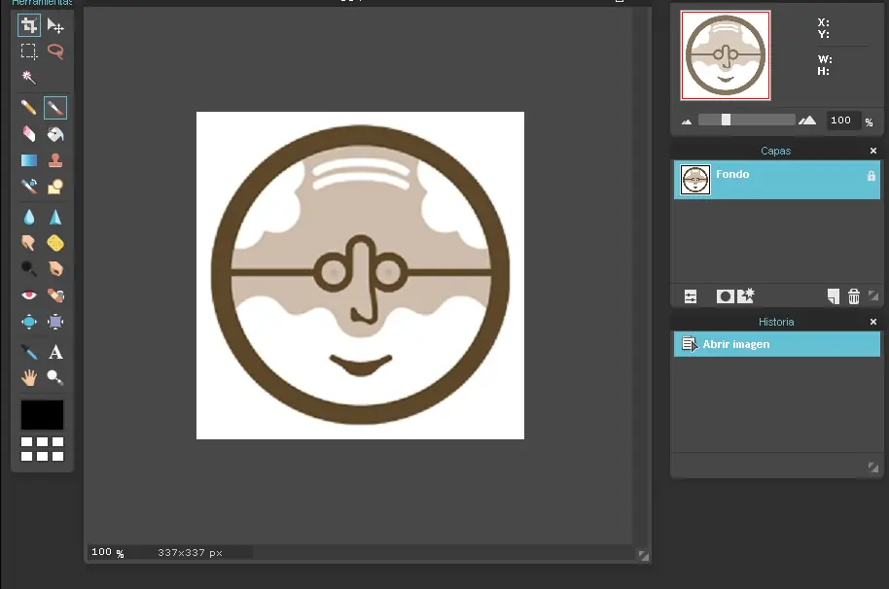The width and height of the screenshot is (889, 589).
Task: Activate the Red Eye Reduction tool
Action: (29, 295)
